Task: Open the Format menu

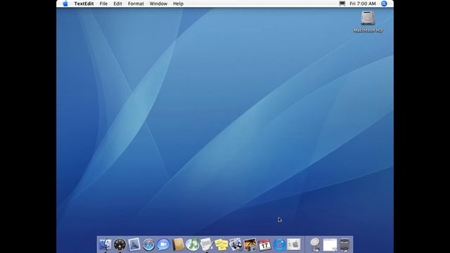Action: click(x=136, y=4)
